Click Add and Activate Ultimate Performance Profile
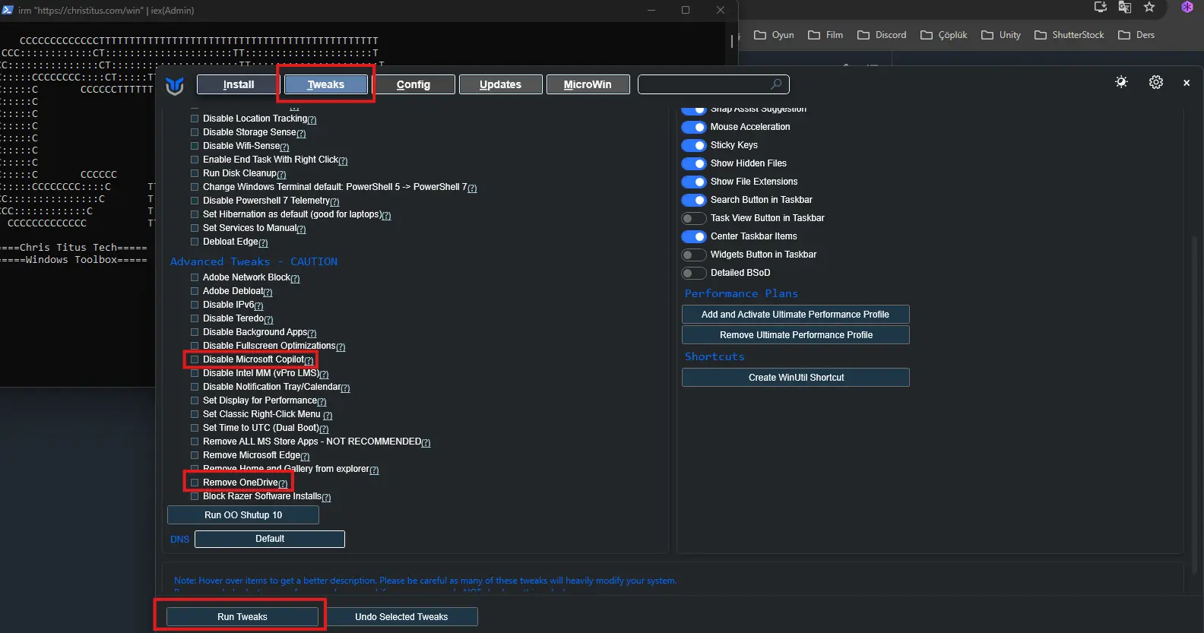 coord(796,315)
